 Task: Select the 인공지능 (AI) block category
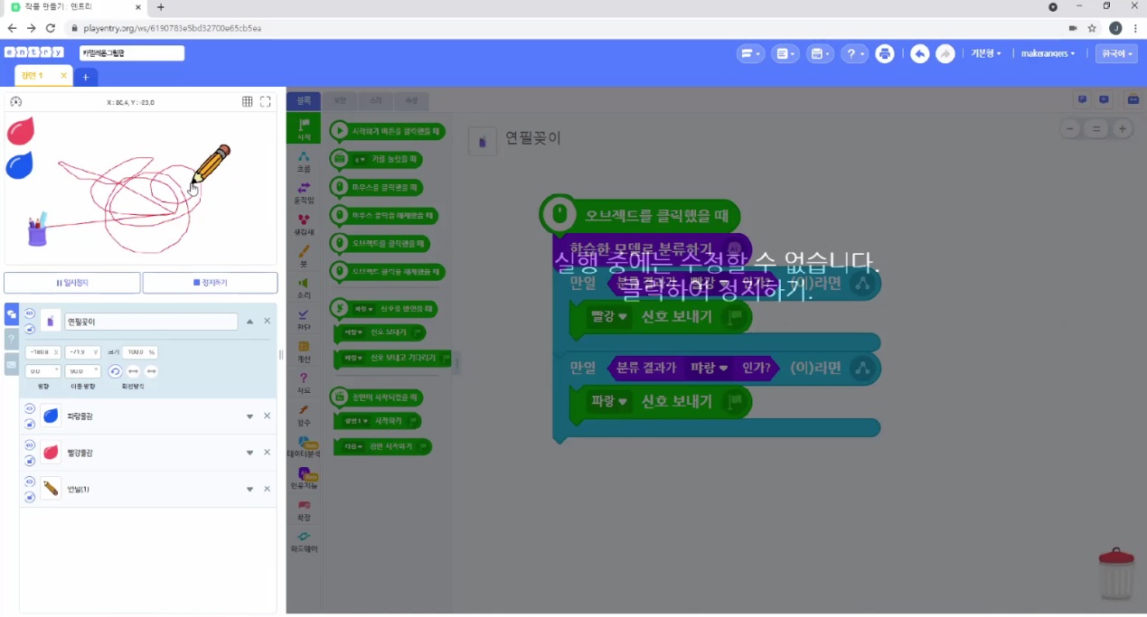[304, 479]
